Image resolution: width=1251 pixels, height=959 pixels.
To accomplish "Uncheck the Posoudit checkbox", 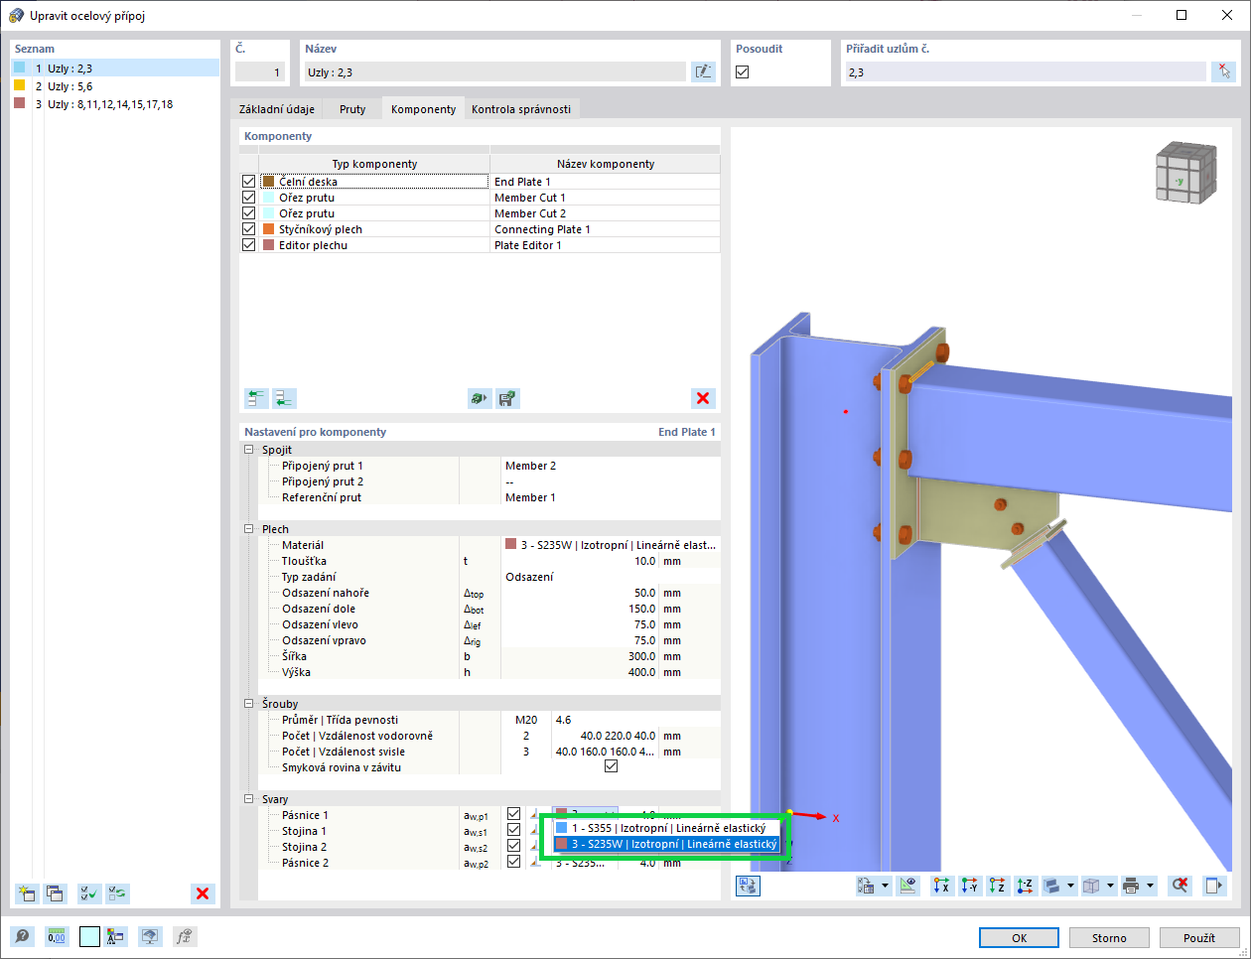I will (743, 72).
